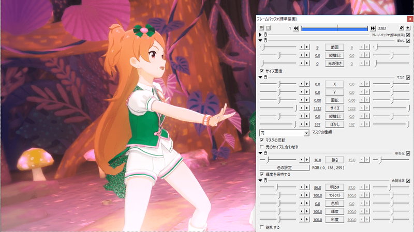Image resolution: width=414 pixels, height=232 pixels.
Task: Decrease コントラスト value with left arrow
Action: (302, 195)
